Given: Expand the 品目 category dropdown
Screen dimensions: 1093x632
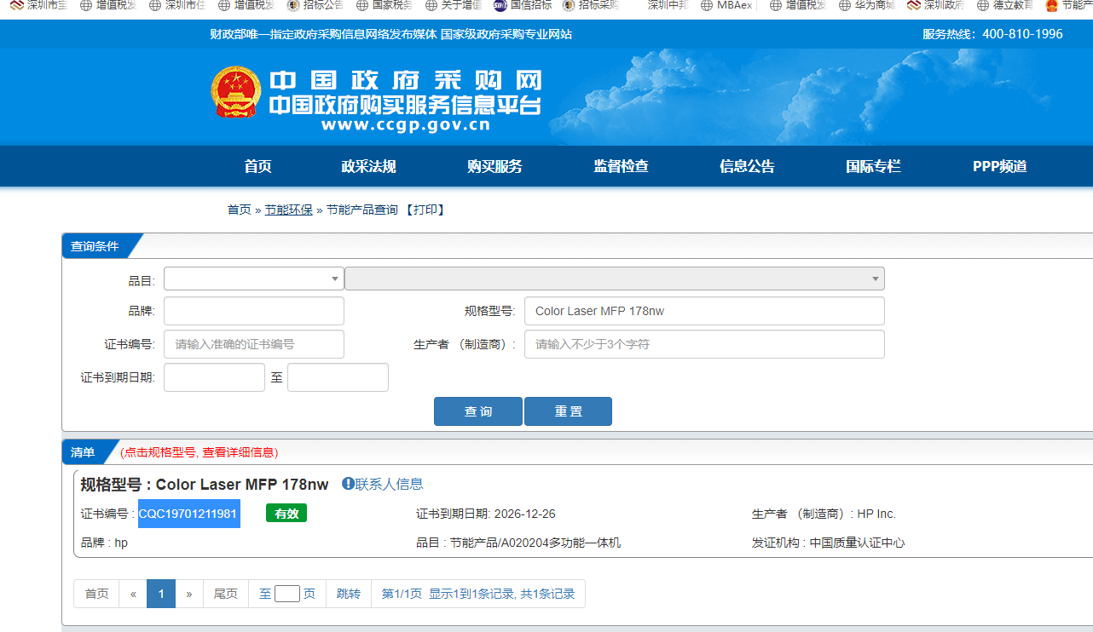Looking at the screenshot, I should pyautogui.click(x=253, y=279).
